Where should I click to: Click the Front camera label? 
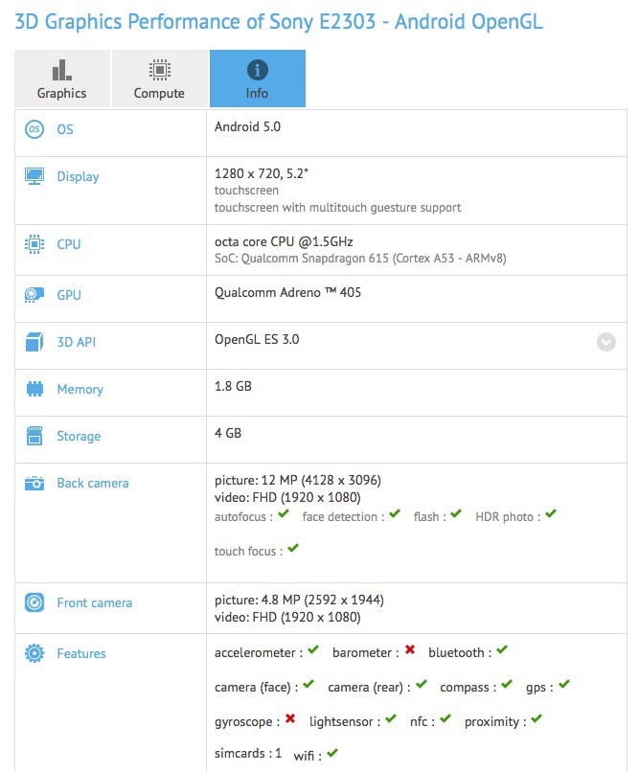click(x=95, y=602)
